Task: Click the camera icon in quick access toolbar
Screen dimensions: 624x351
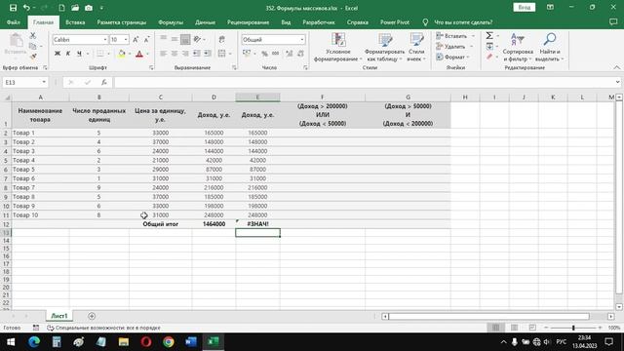Action: [x=89, y=8]
